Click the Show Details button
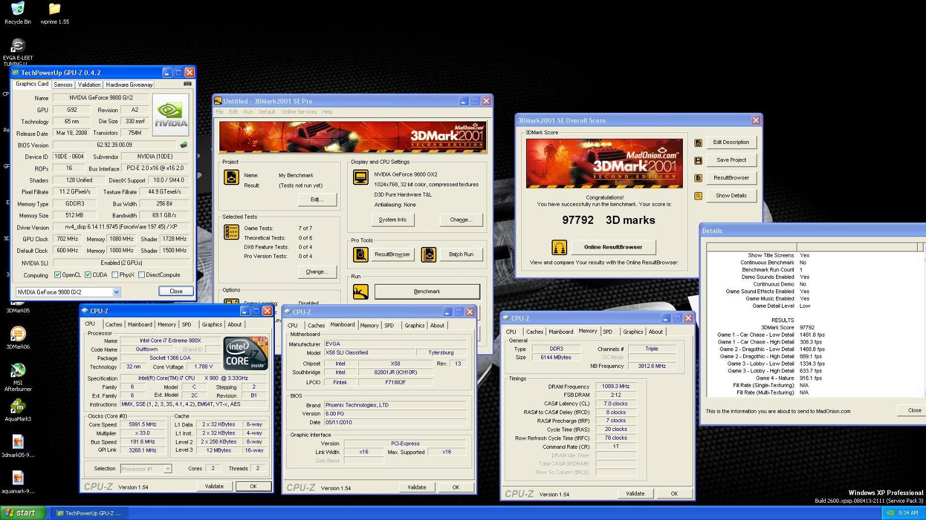Screen dimensions: 926x520 pos(731,196)
